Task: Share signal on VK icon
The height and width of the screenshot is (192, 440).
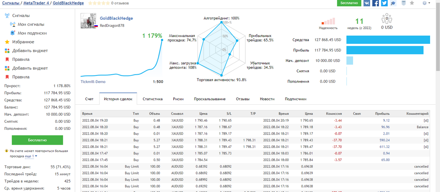Action: (x=367, y=3)
